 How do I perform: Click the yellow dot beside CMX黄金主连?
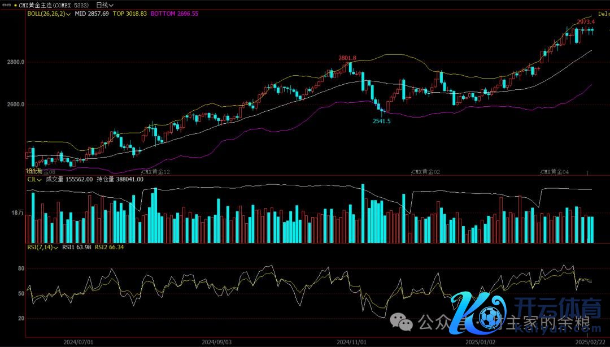[15, 5]
